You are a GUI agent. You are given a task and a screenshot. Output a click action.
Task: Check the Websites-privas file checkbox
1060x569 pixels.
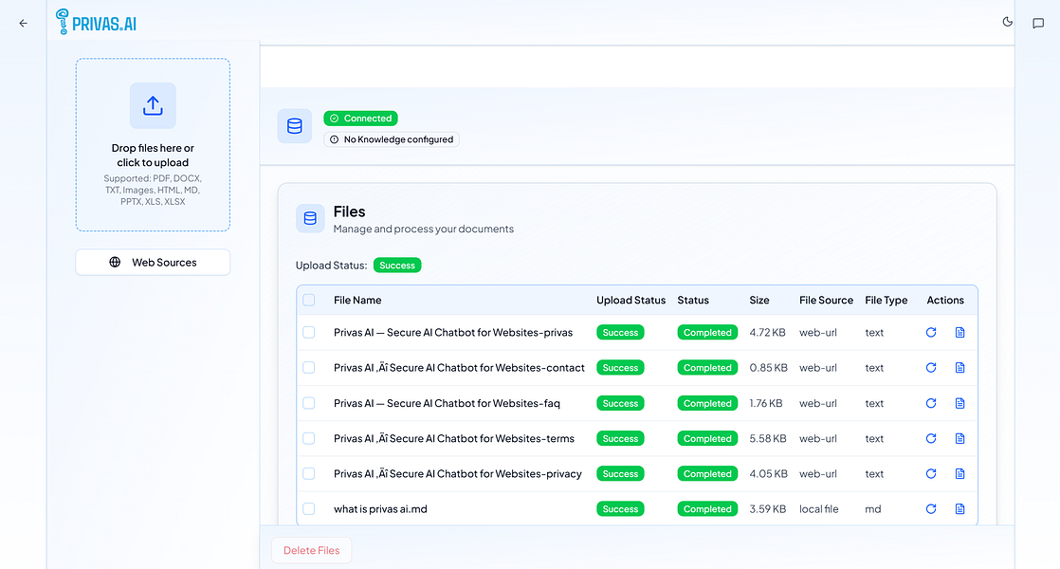308,333
